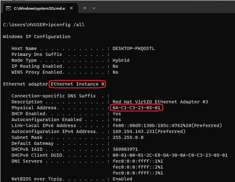The height and width of the screenshot is (182, 235).
Task: Click IPv6 address fe80::90d9:130b:185c:4762%10
Action: pos(152,125)
